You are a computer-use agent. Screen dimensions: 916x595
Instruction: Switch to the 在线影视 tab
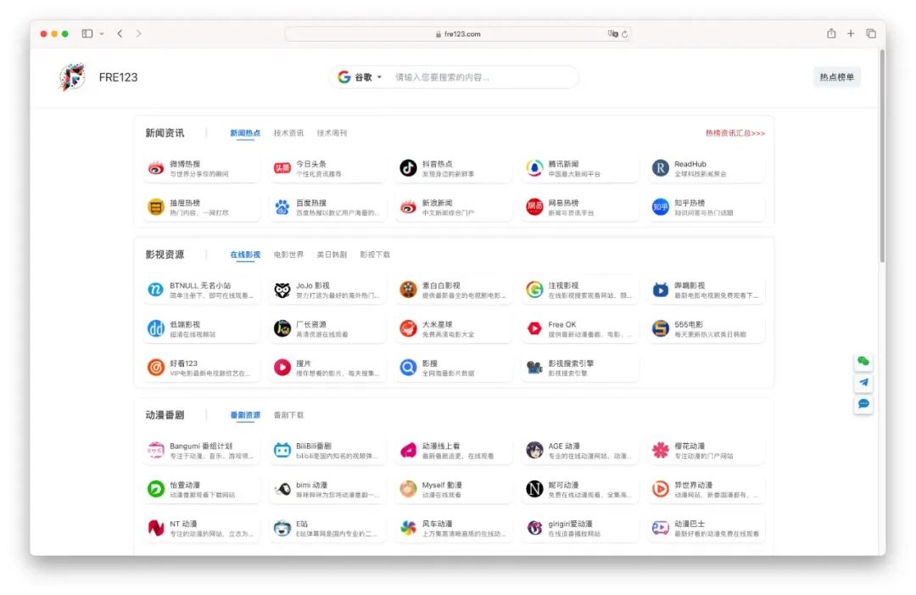(x=245, y=255)
